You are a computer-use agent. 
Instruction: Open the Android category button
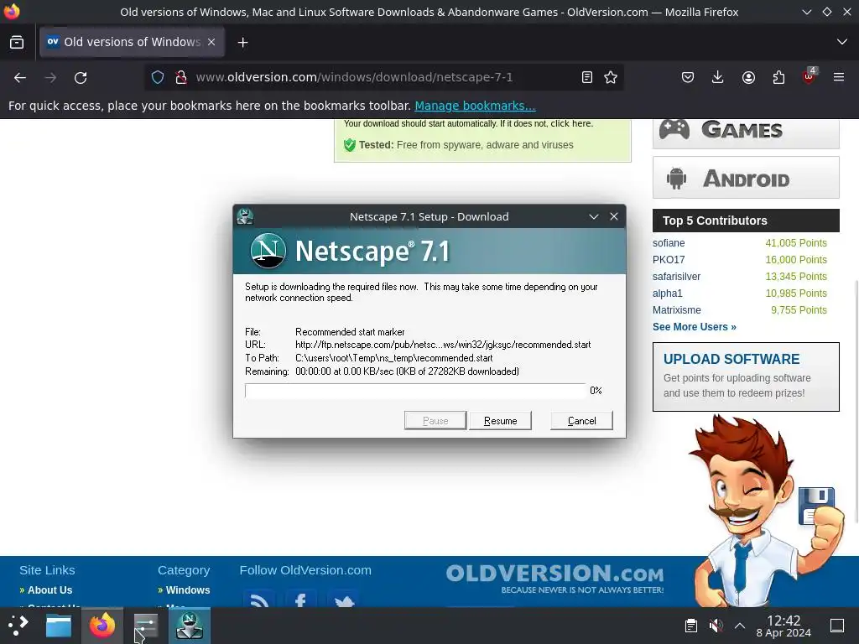(x=746, y=178)
